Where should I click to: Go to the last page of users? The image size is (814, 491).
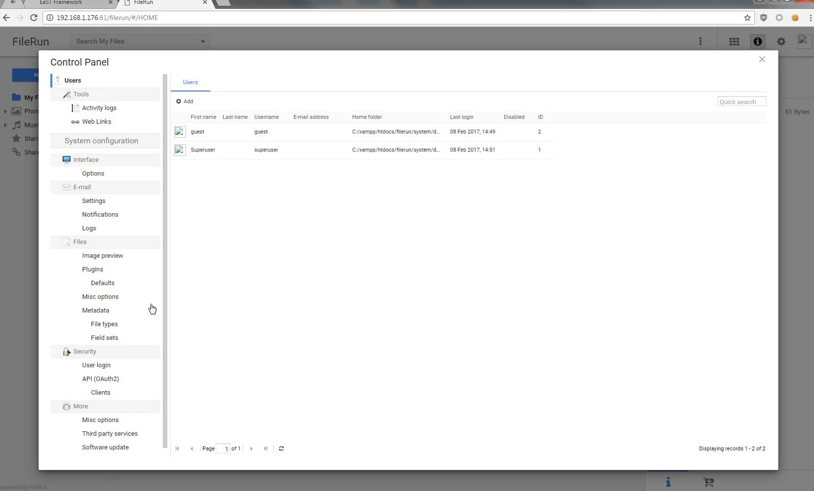[x=266, y=448]
